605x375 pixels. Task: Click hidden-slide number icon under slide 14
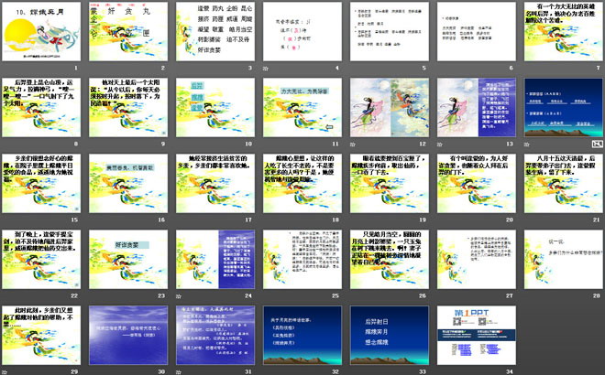click(x=597, y=144)
